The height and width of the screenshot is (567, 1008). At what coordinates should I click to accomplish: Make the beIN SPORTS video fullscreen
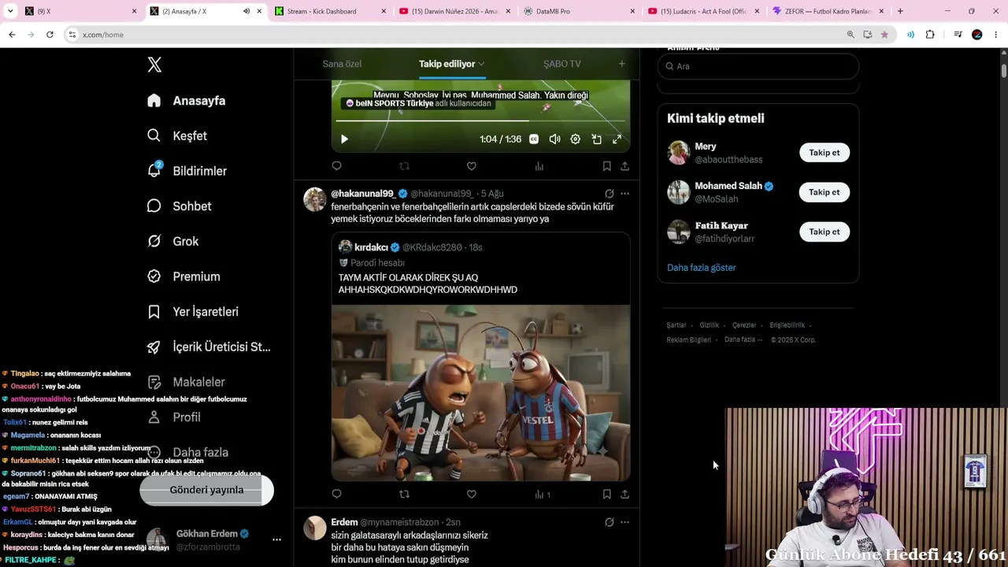click(617, 139)
